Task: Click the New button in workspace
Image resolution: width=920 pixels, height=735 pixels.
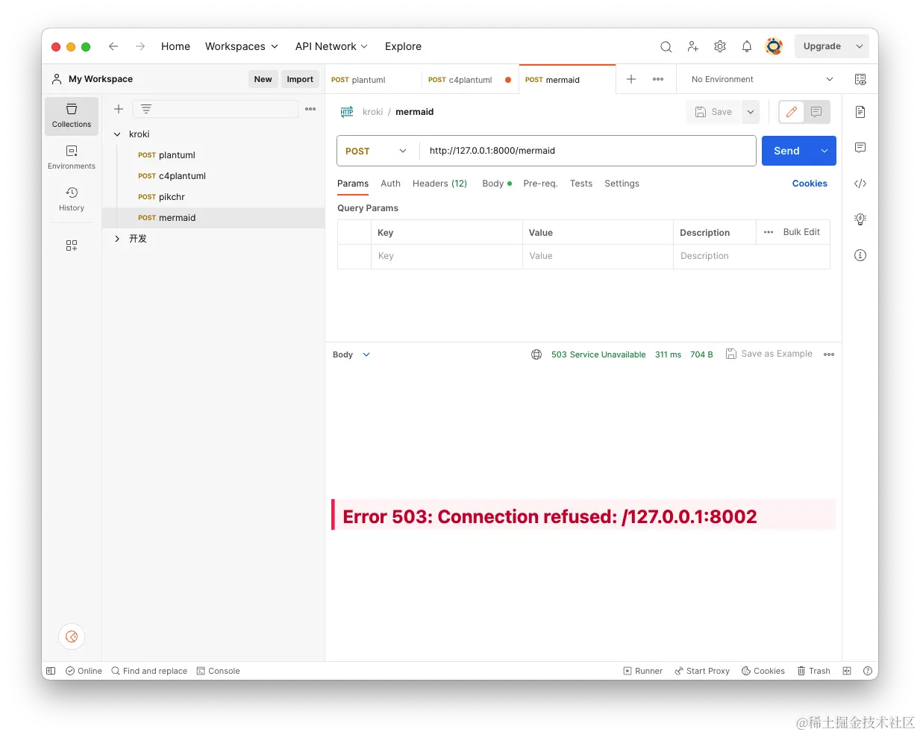Action: coord(263,79)
